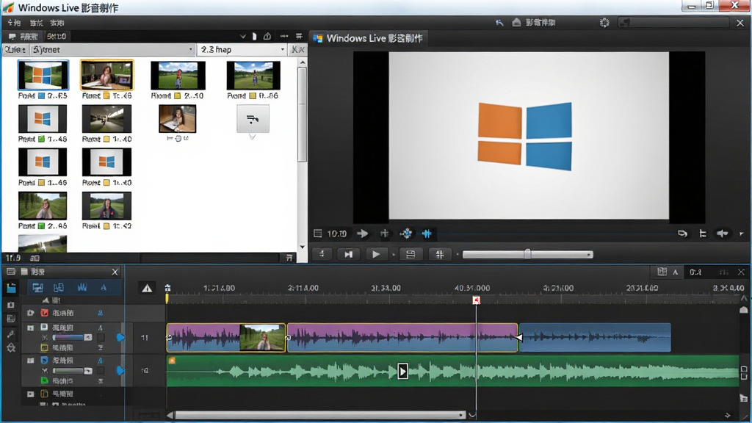The width and height of the screenshot is (752, 423).
Task: Open the '2.3 fnep' dropdown in the media panel
Action: coord(242,49)
